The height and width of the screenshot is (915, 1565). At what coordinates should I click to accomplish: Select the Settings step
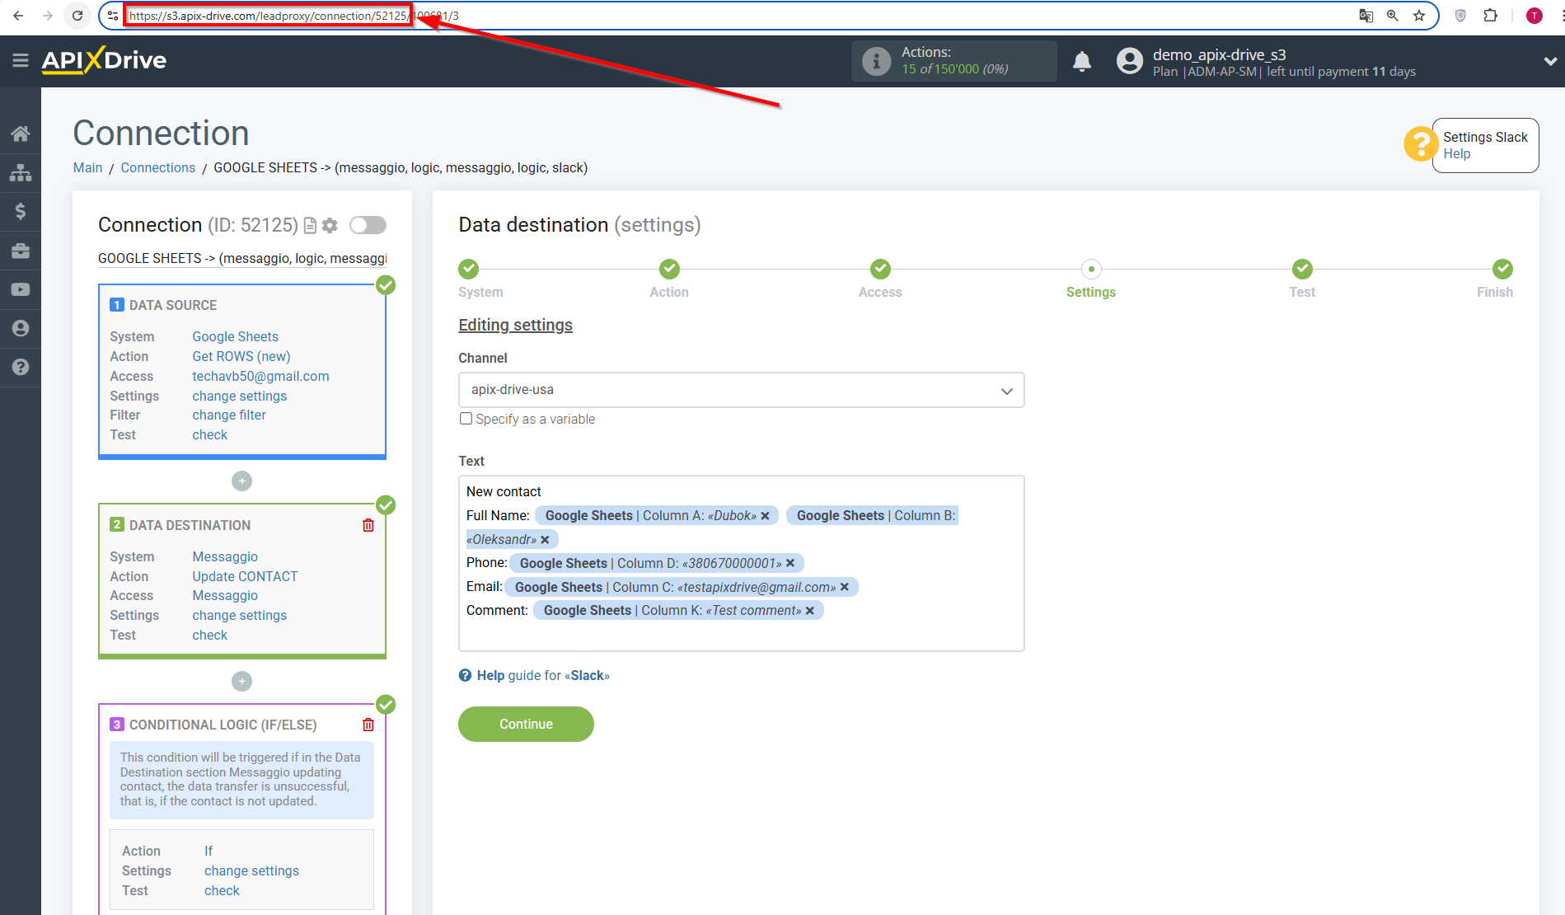[x=1091, y=269]
